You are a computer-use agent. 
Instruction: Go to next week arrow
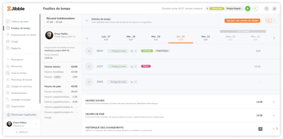click(x=274, y=38)
